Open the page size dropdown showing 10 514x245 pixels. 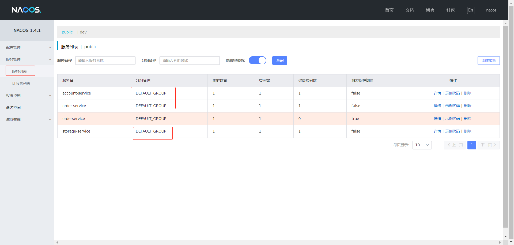click(422, 145)
